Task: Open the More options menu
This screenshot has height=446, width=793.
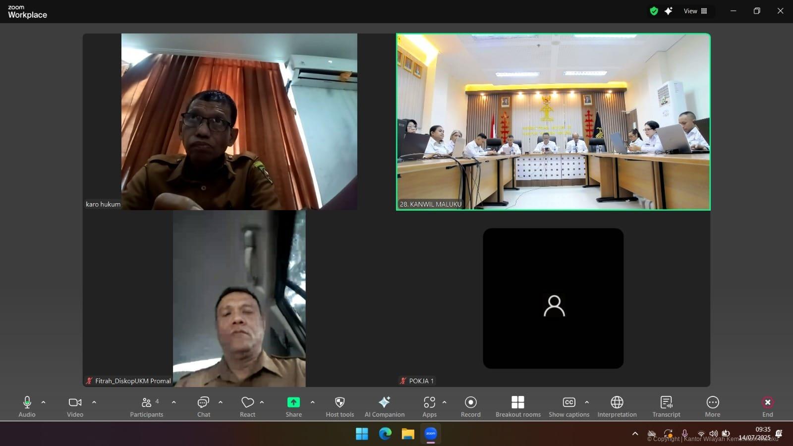Action: (x=712, y=406)
